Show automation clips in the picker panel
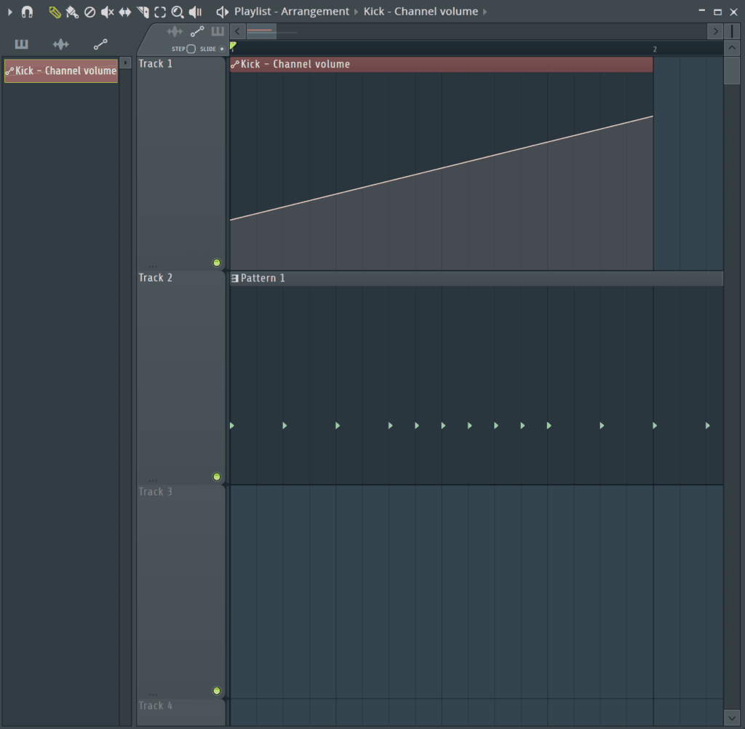 100,44
